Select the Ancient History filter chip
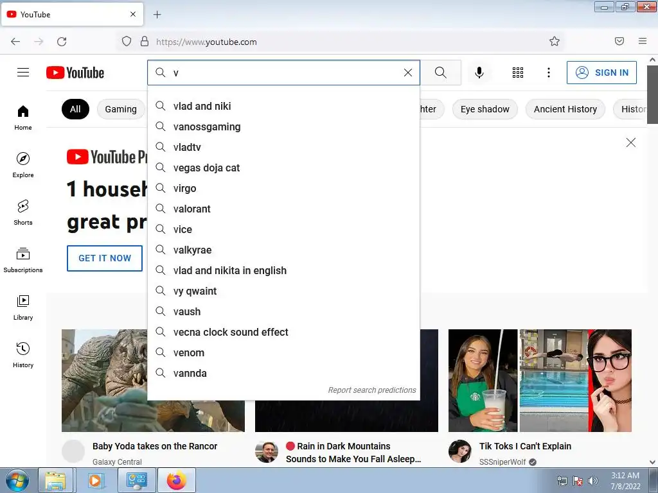Image resolution: width=658 pixels, height=493 pixels. (x=565, y=109)
